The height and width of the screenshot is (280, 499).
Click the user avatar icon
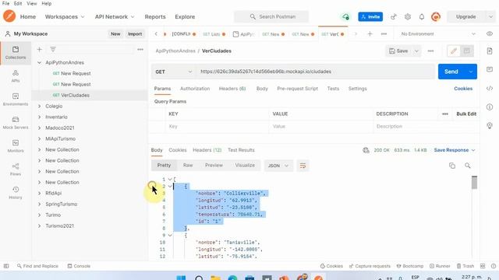point(436,16)
